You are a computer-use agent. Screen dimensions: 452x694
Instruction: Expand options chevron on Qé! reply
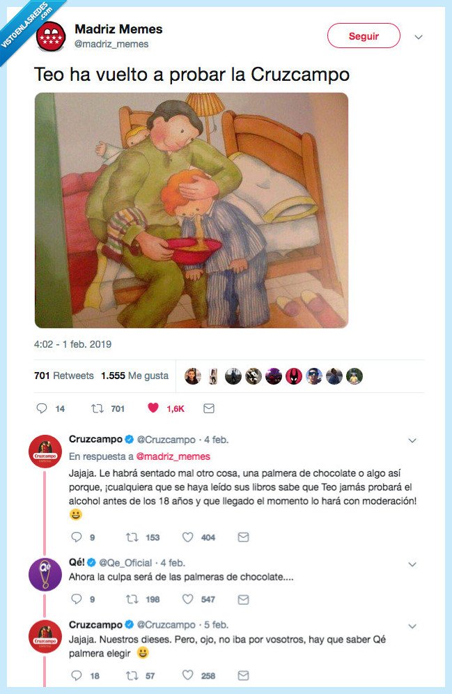click(412, 564)
